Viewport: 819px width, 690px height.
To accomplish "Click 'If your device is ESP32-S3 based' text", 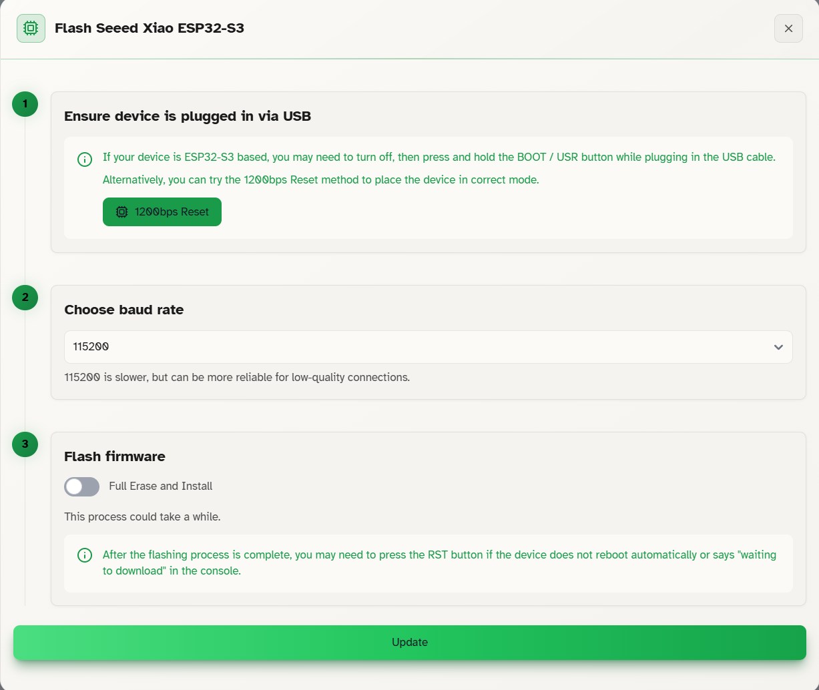I will pos(439,157).
